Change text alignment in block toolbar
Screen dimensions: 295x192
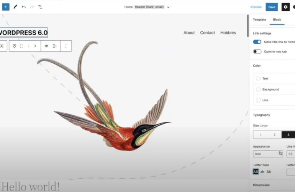(x=54, y=46)
